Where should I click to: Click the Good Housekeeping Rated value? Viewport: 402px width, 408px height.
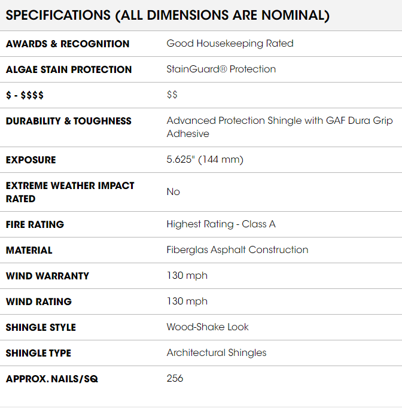(x=230, y=44)
